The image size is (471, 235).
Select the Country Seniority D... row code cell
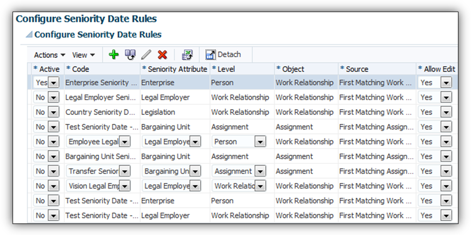tap(101, 112)
